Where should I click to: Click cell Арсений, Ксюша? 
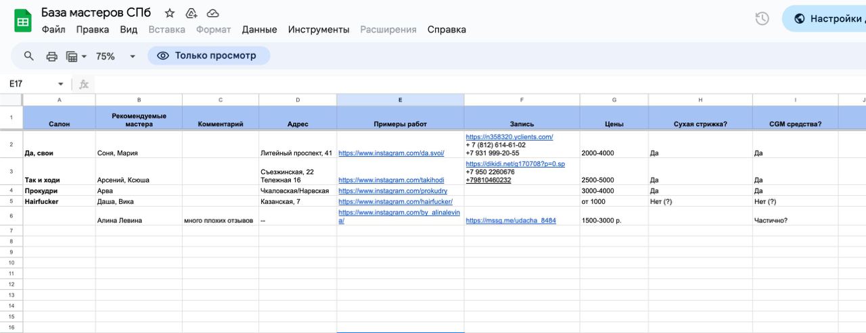139,172
